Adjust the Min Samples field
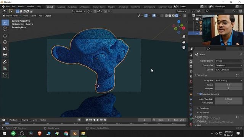Screen dimensions: 244x137 [x=228, y=103]
